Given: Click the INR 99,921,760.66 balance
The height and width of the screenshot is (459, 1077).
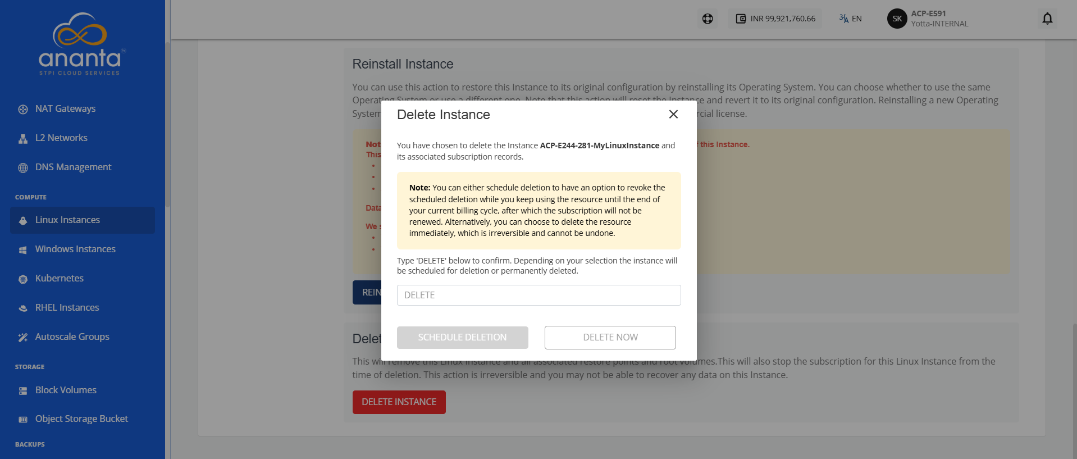Looking at the screenshot, I should coord(783,19).
